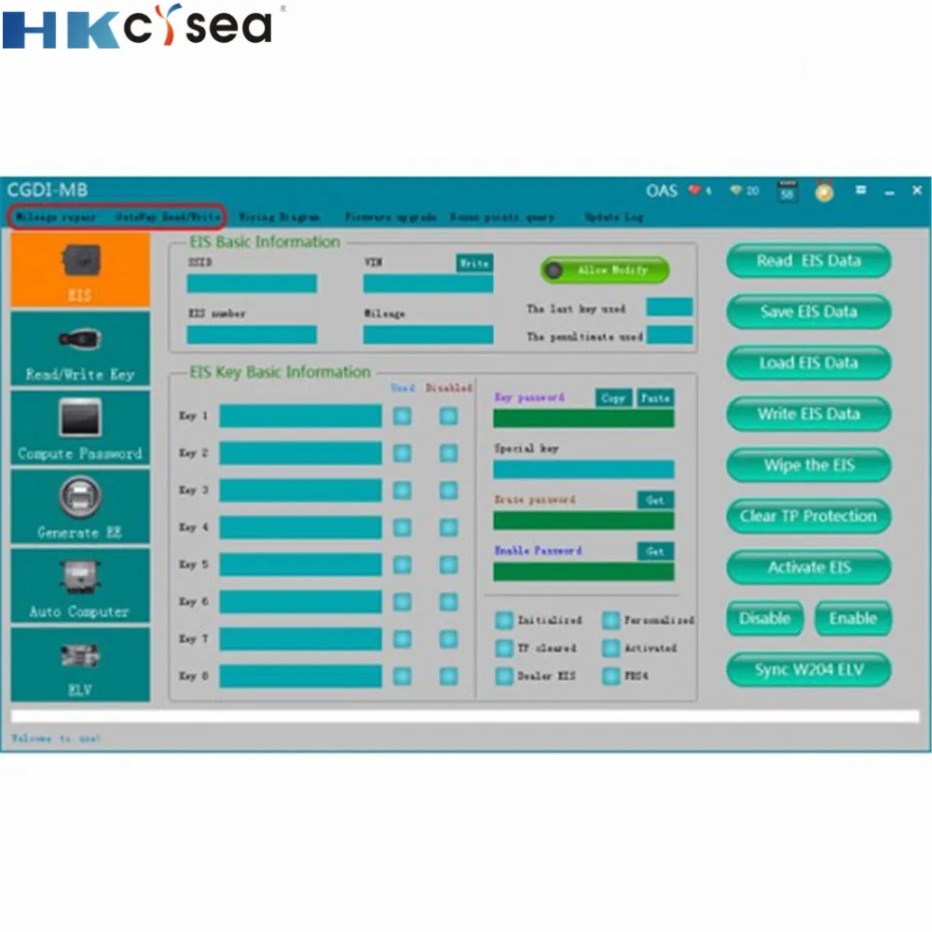Click the diamond points icon in title bar
The width and height of the screenshot is (932, 932).
coord(736,190)
